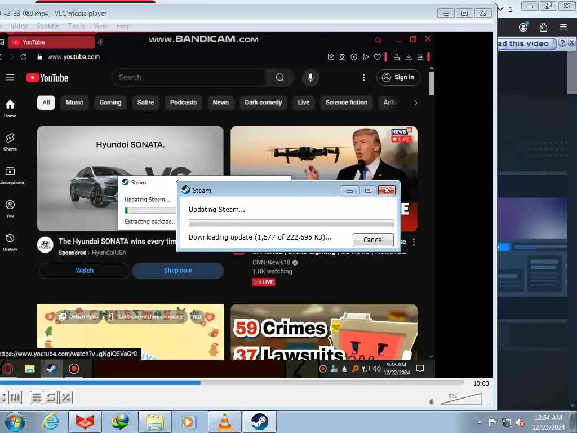Click the Opera heart bookmark icon in the recording
The width and height of the screenshot is (577, 433).
(377, 57)
